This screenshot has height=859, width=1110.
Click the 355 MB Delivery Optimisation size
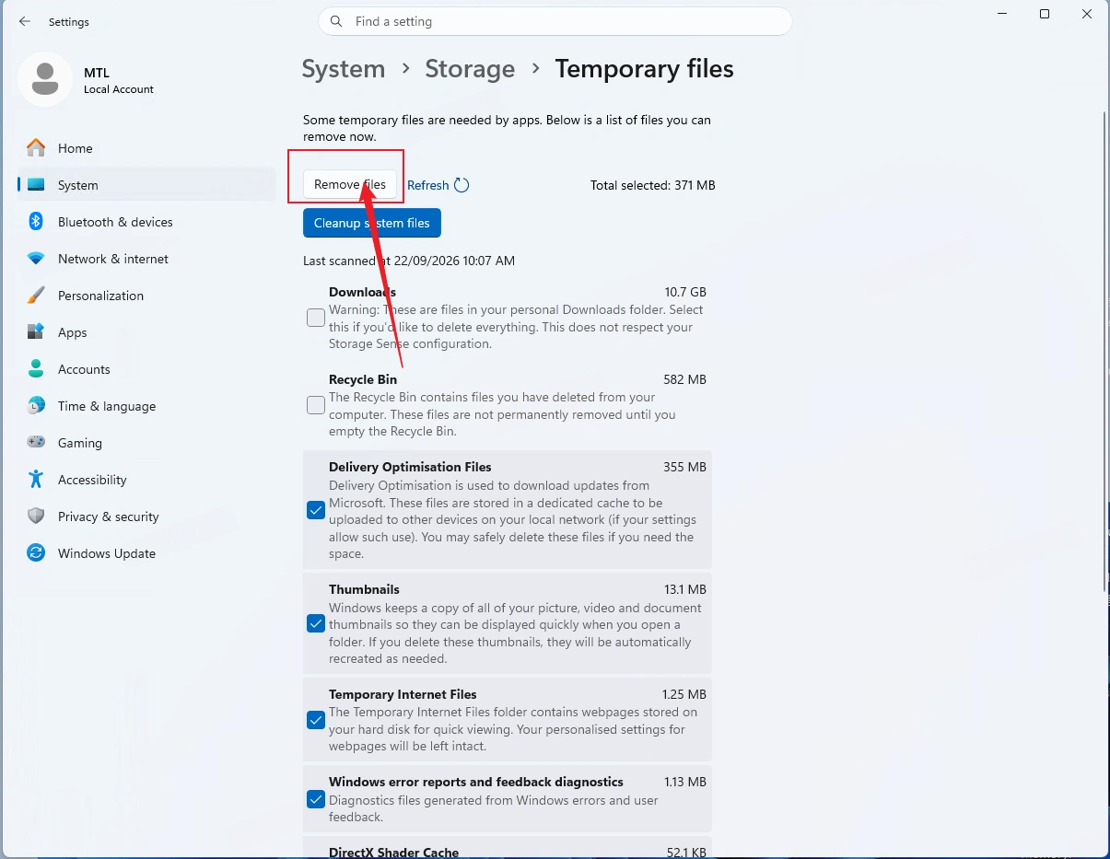coord(684,467)
